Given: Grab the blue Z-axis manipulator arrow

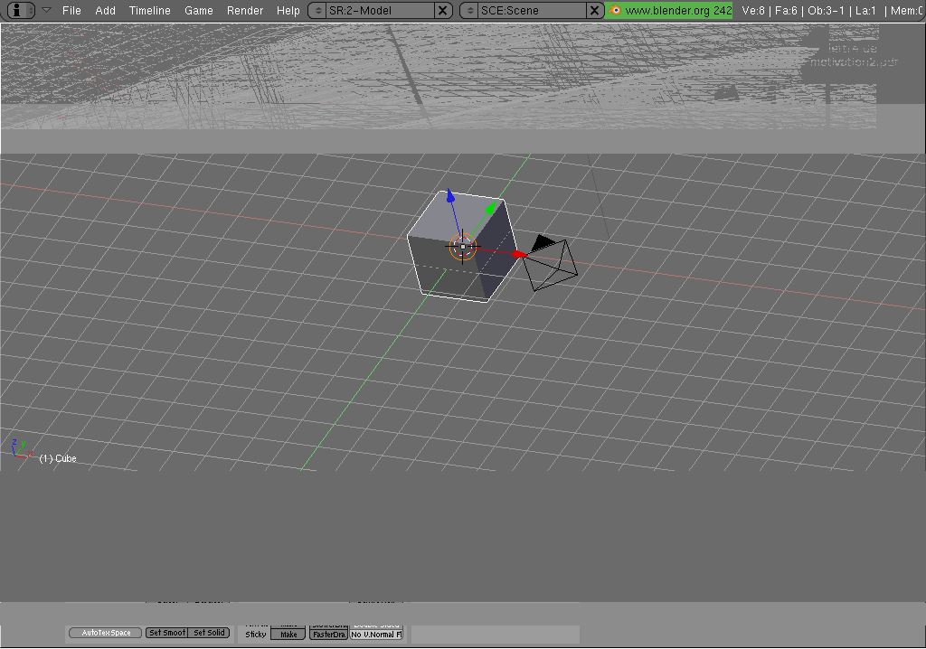Looking at the screenshot, I should coord(449,196).
